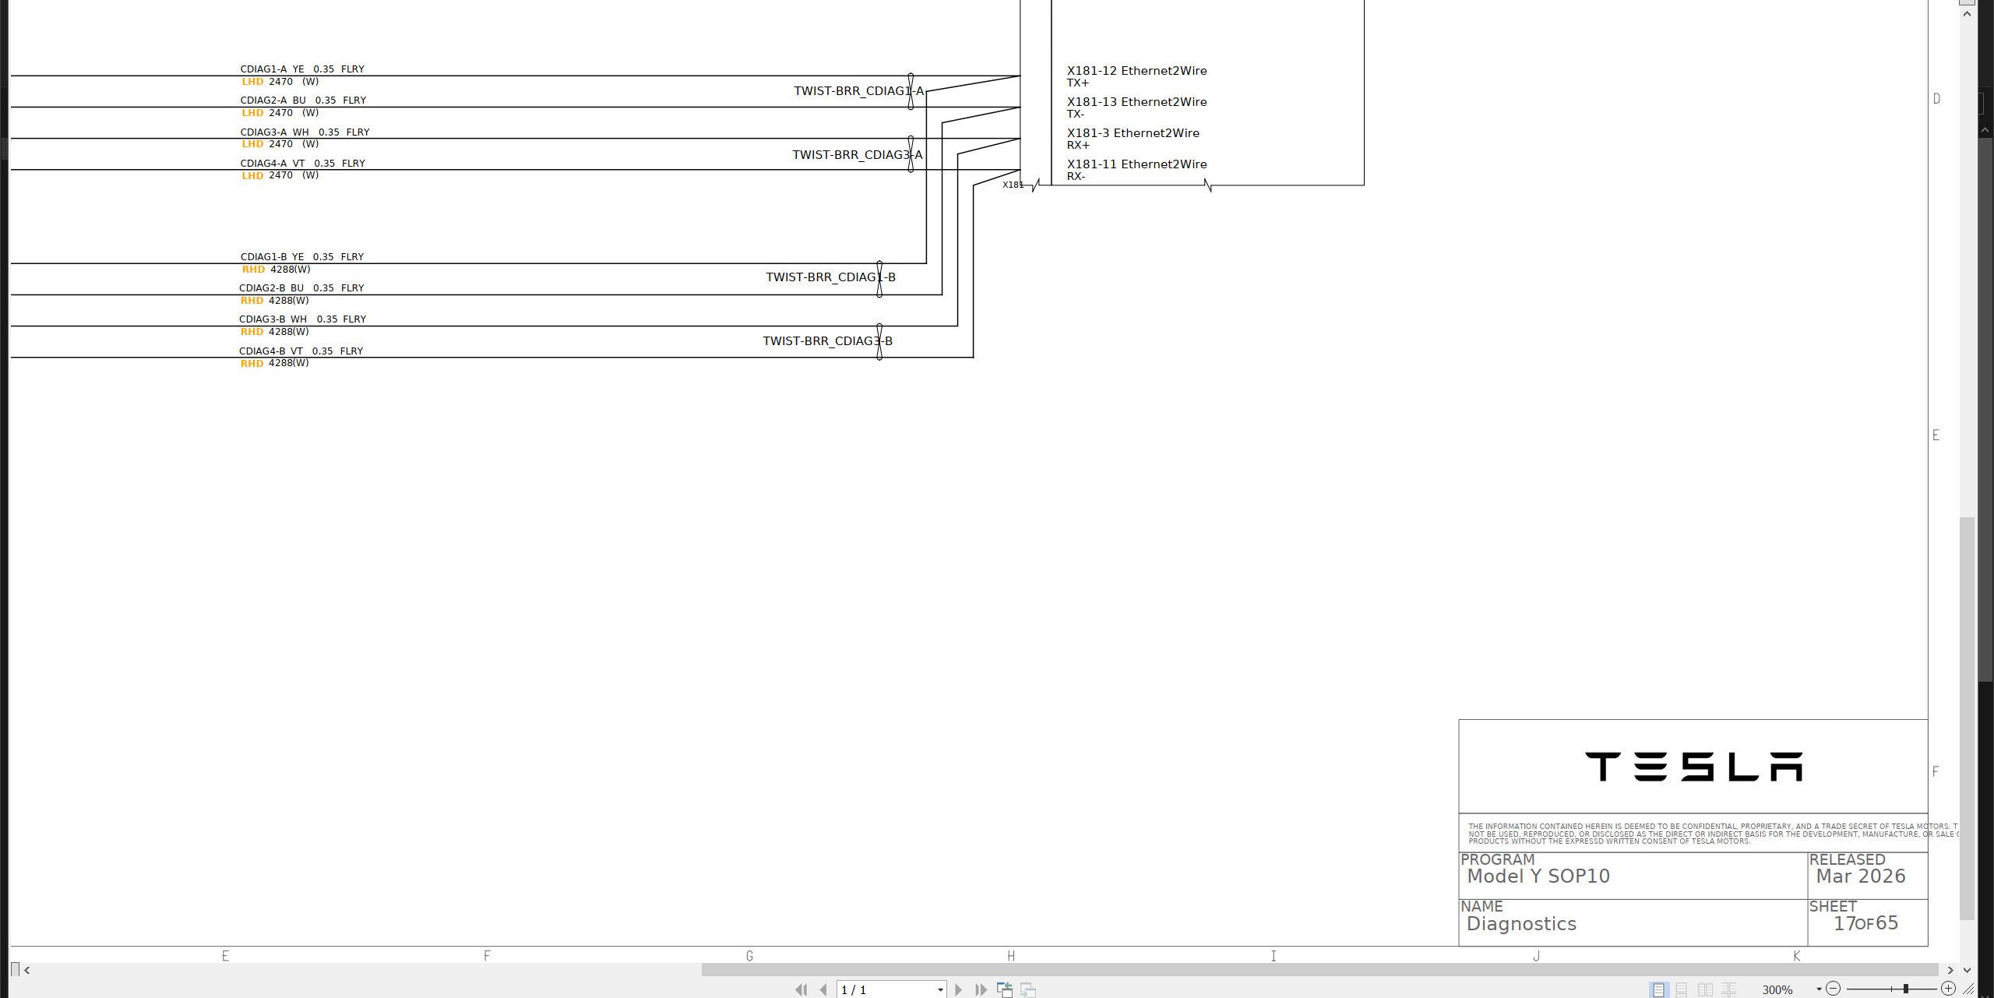Click the vertical scrollbar down arrow

tap(1968, 970)
